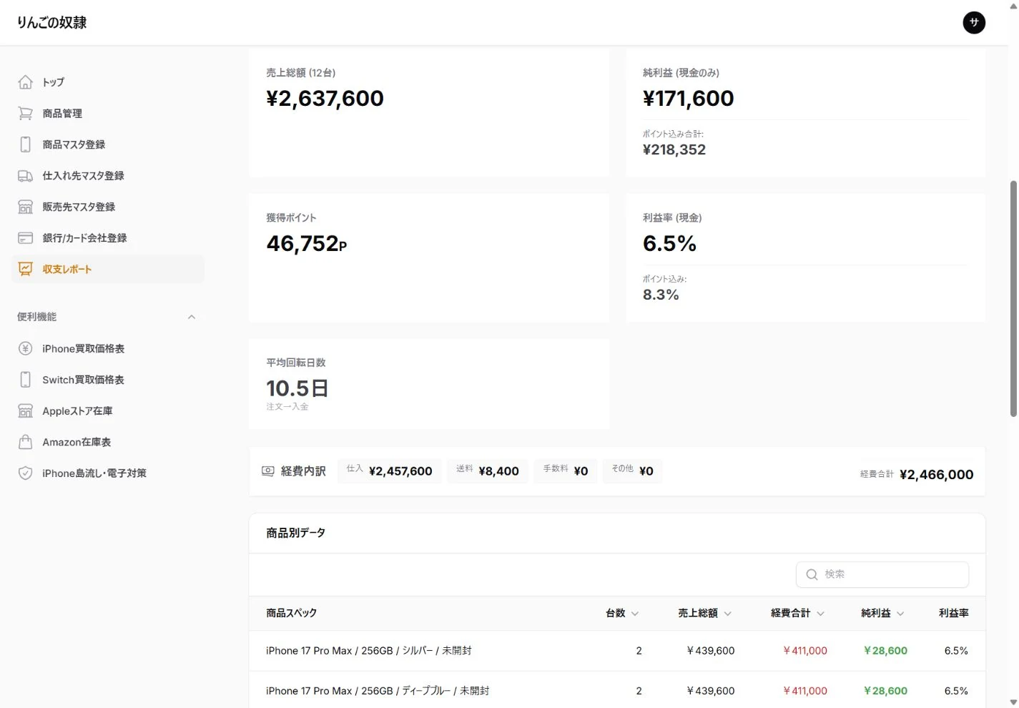This screenshot has width=1019, height=708.
Task: Click the home icon beside トップ
Action: pyautogui.click(x=26, y=82)
